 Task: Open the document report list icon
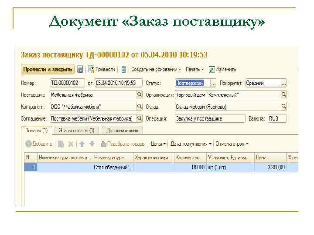click(123, 69)
